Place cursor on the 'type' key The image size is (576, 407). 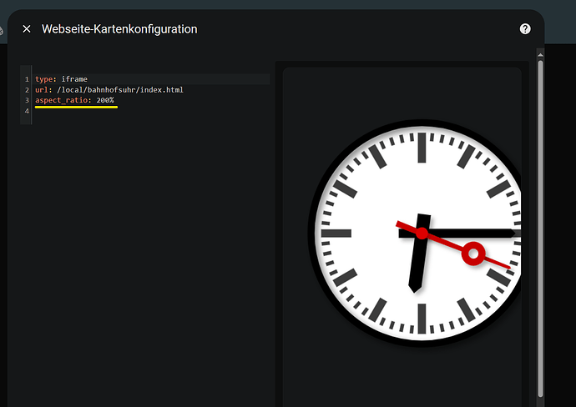[43, 79]
